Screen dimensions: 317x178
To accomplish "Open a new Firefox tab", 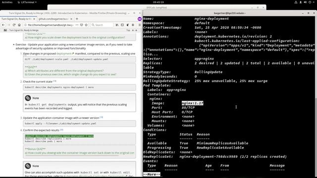I will click(x=77, y=19).
